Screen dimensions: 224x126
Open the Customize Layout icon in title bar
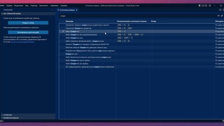pyautogui.click(x=210, y=6)
